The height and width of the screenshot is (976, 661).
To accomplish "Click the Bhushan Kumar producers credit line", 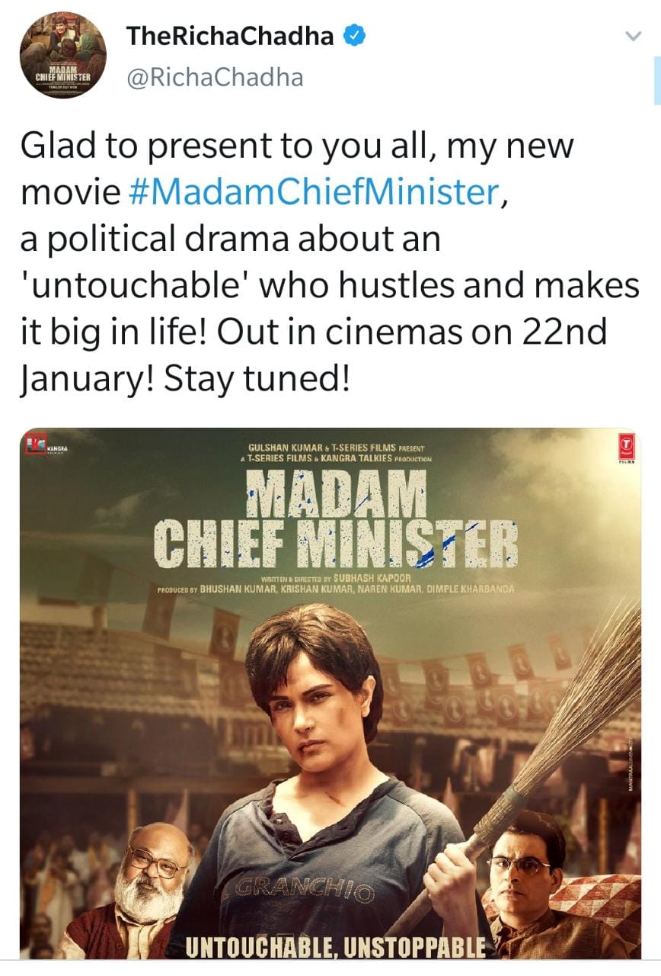I will click(335, 589).
